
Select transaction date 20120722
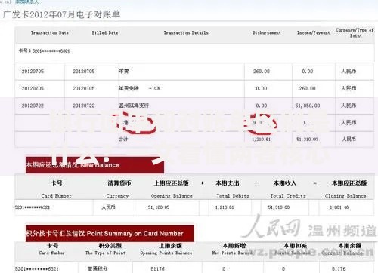pyautogui.click(x=33, y=106)
